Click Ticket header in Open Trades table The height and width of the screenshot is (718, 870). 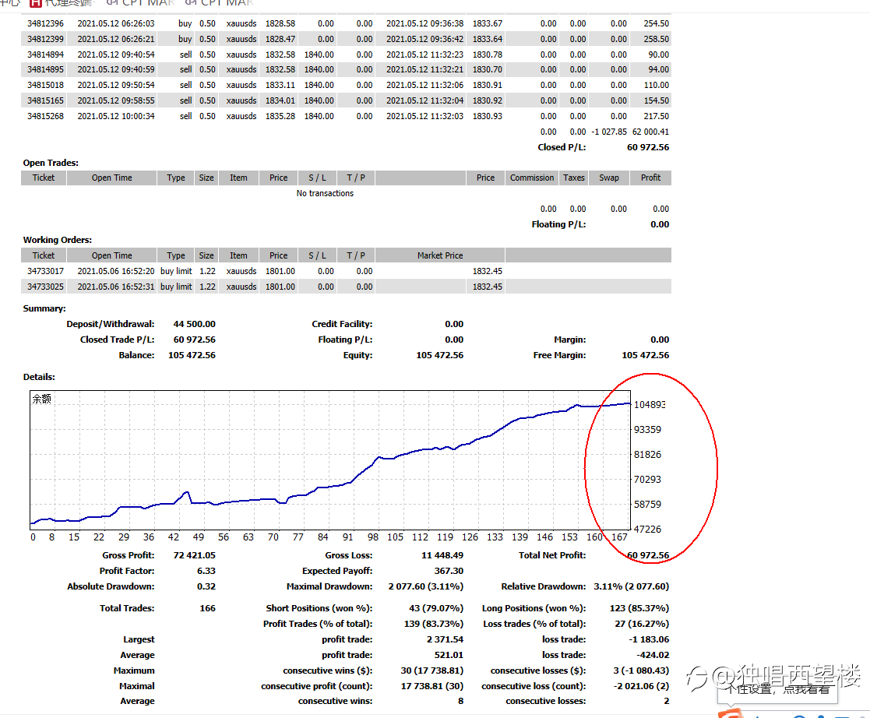44,178
